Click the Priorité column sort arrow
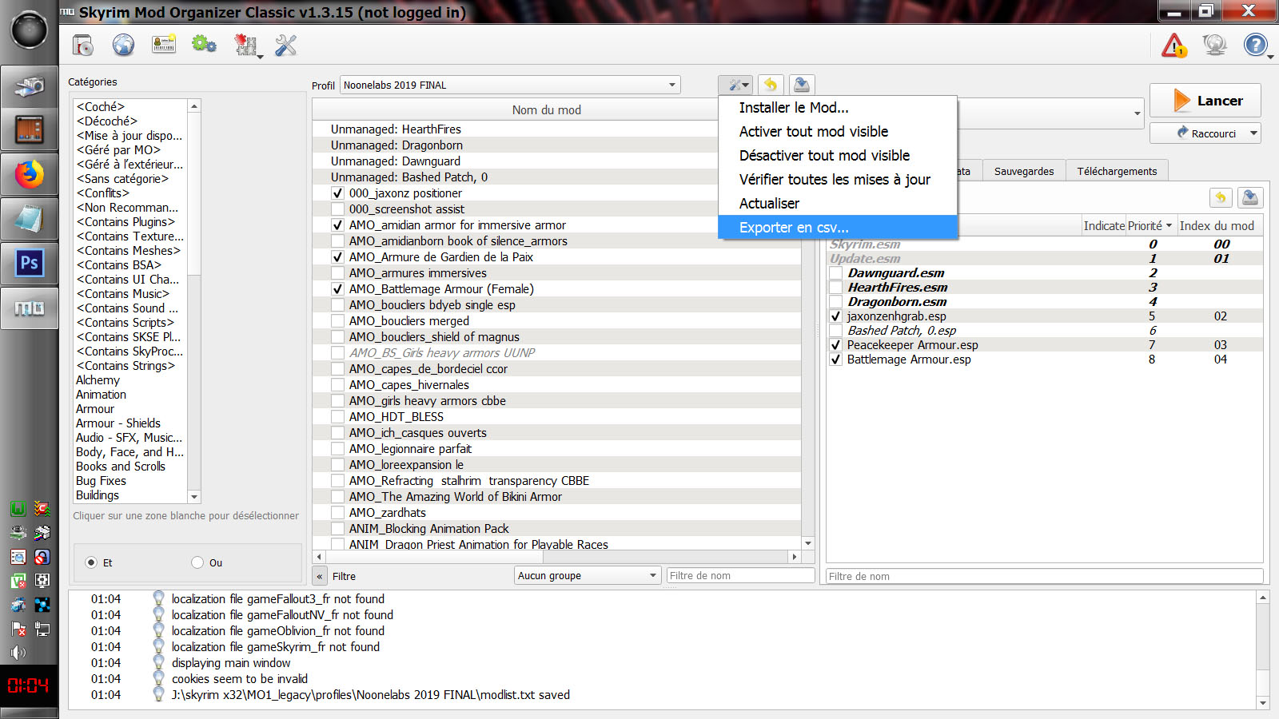 (x=1169, y=226)
